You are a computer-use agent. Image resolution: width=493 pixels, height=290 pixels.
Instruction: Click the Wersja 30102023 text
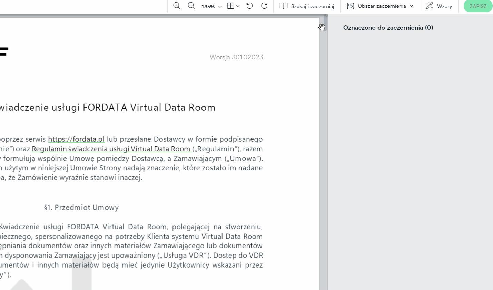coord(236,57)
